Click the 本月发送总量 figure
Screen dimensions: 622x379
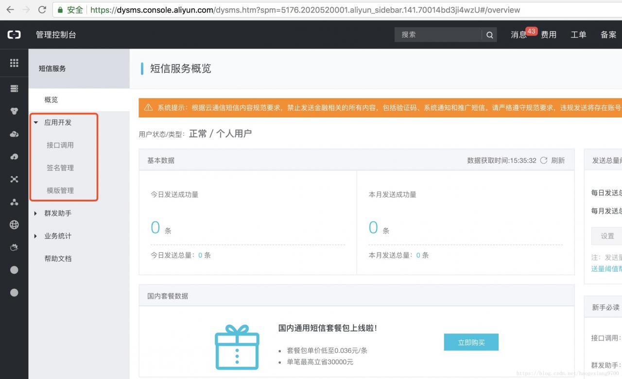tap(418, 255)
